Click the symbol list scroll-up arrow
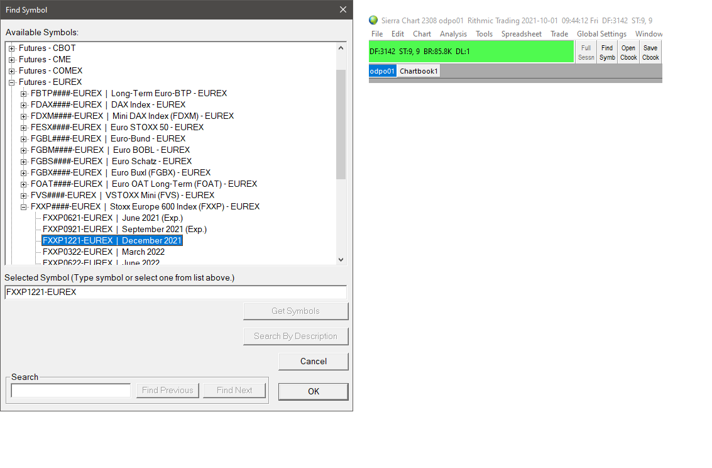This screenshot has width=712, height=468. (x=341, y=48)
